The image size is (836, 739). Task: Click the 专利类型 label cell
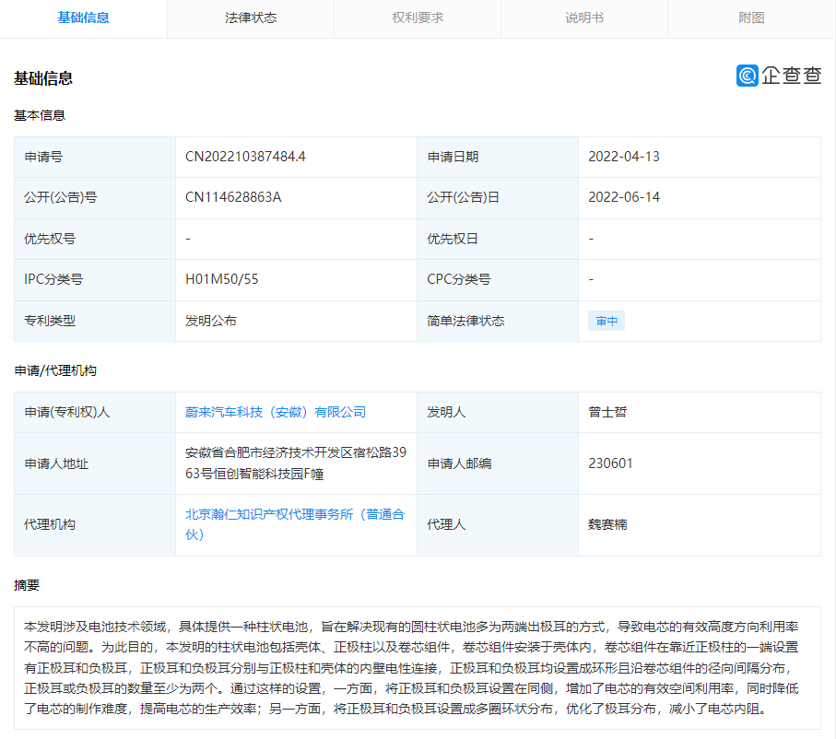click(95, 321)
